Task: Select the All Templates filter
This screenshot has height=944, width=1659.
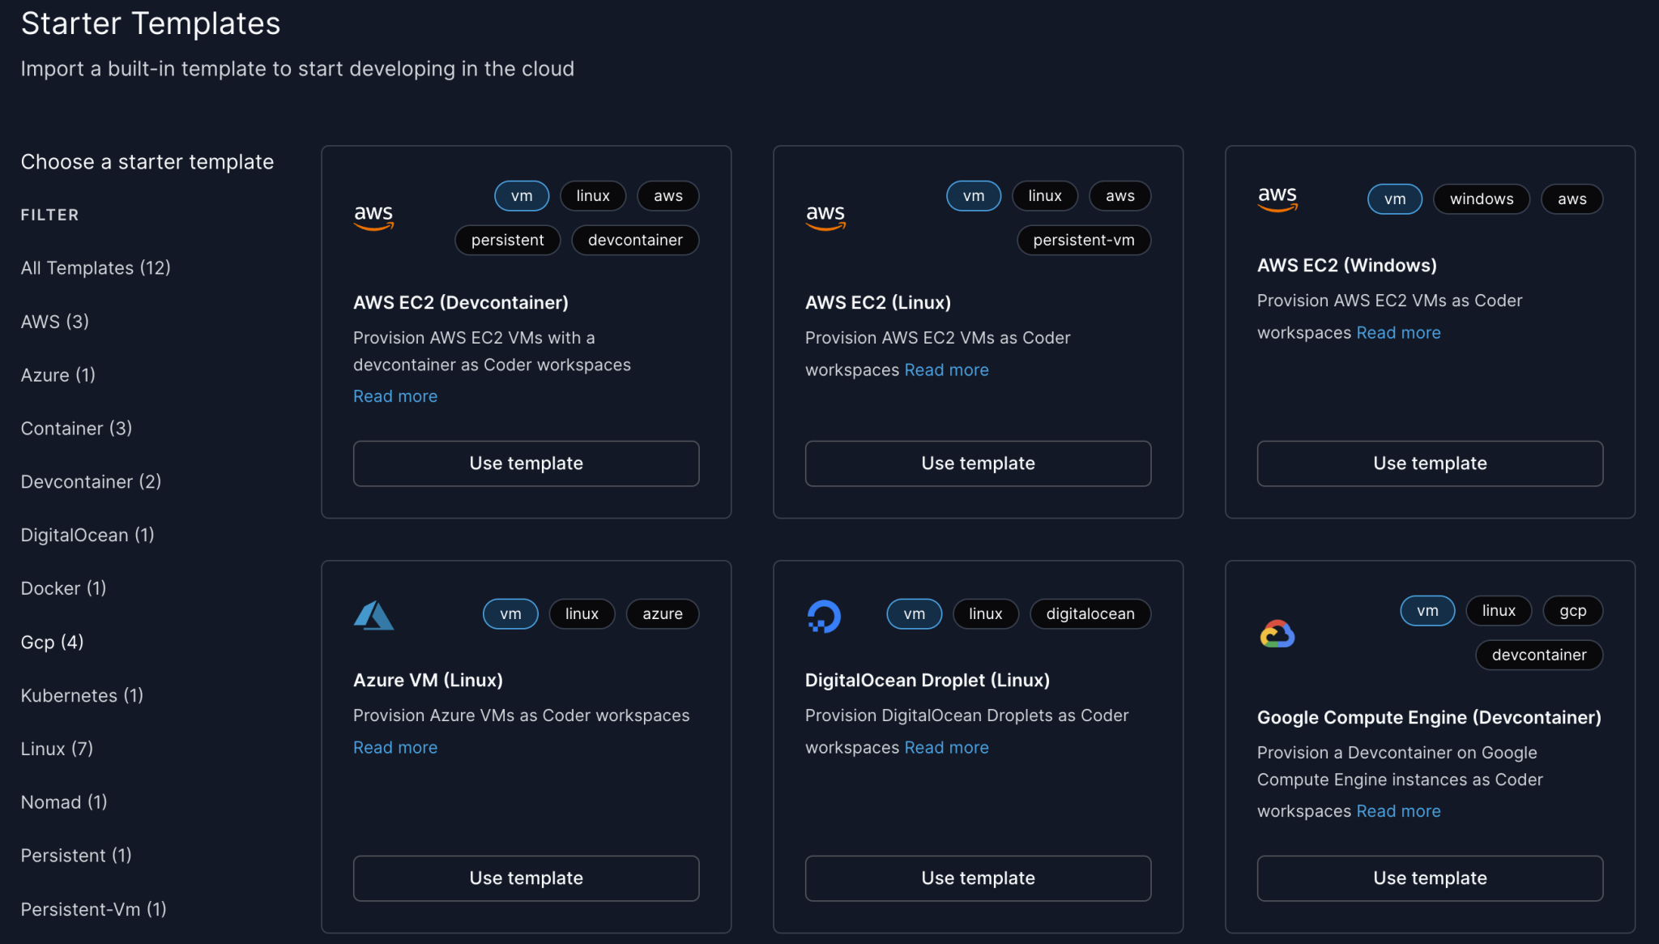Action: pyautogui.click(x=95, y=267)
